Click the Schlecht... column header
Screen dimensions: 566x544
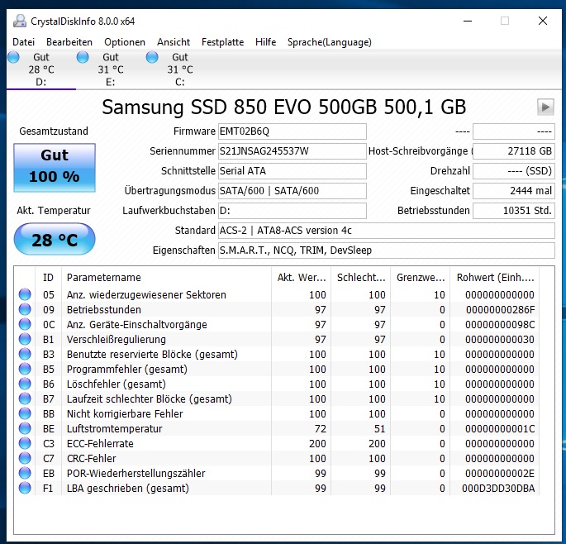[x=360, y=278]
